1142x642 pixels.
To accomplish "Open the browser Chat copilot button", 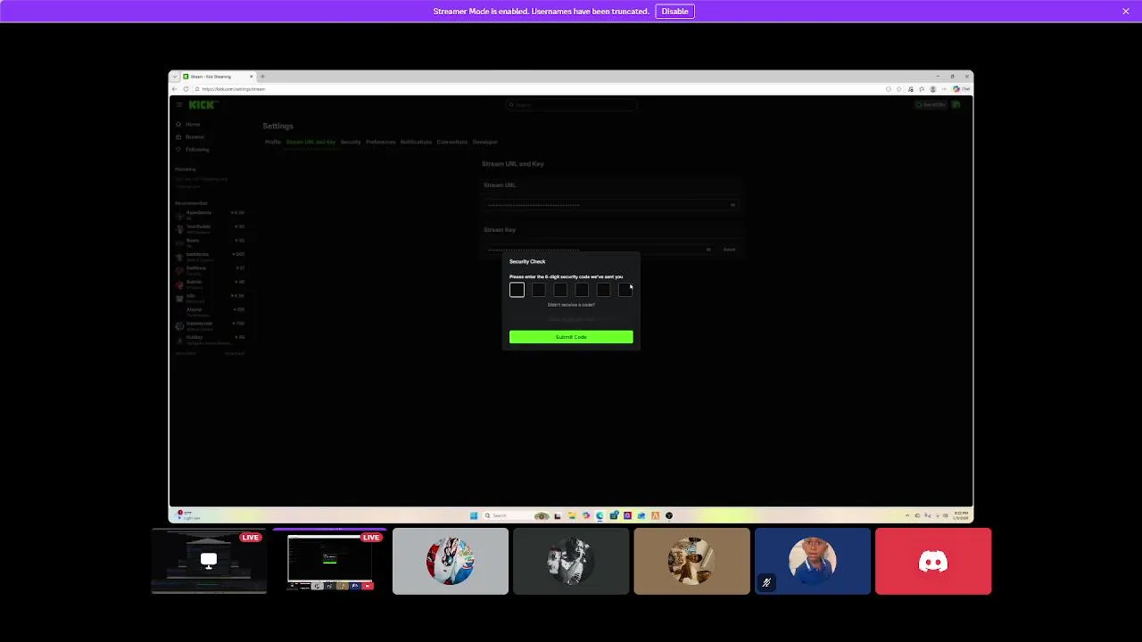I will coord(961,89).
